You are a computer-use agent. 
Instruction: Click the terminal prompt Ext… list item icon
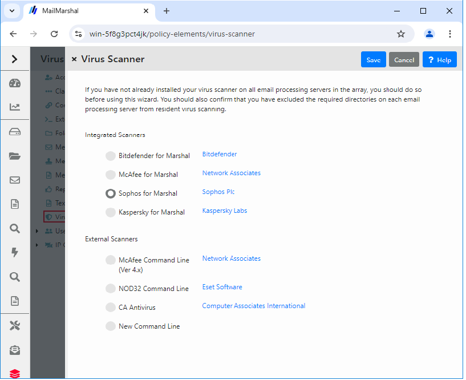pos(48,119)
